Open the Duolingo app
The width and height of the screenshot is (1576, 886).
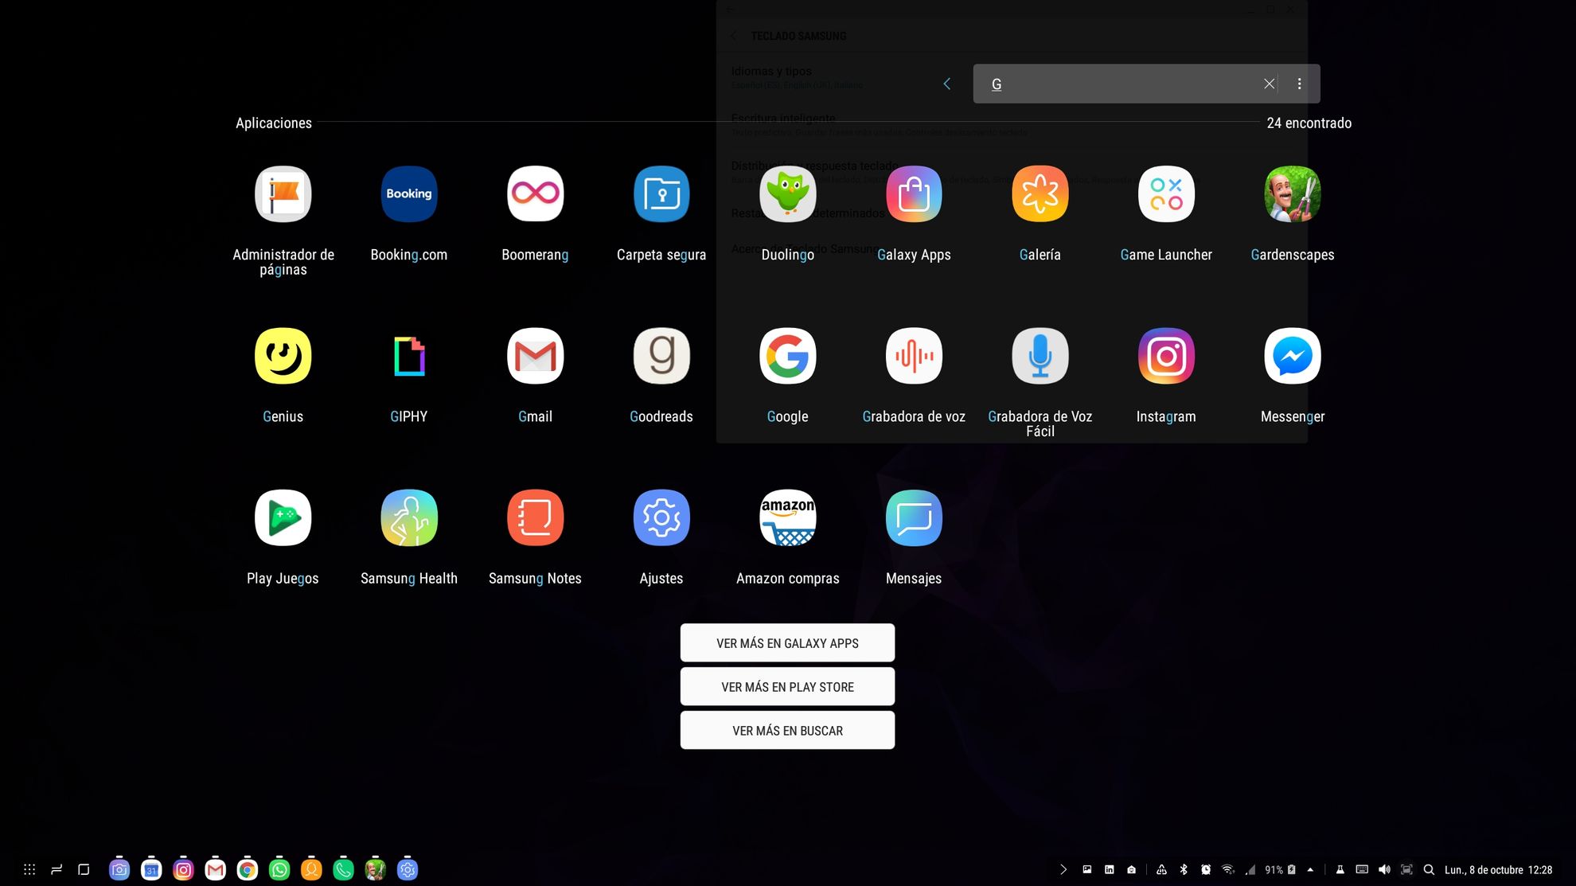pos(787,194)
